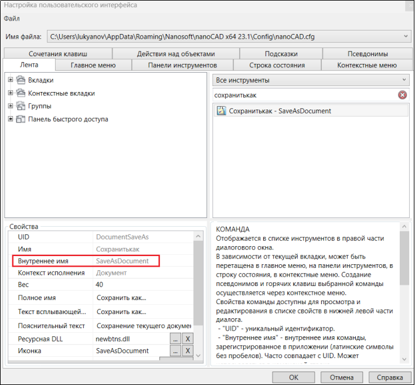This screenshot has height=385, width=415.
Task: Click the description panel scrollbar thumb
Action: tap(404, 258)
